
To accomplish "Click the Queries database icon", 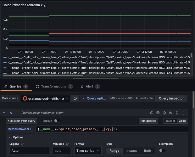I will [x=6, y=87].
